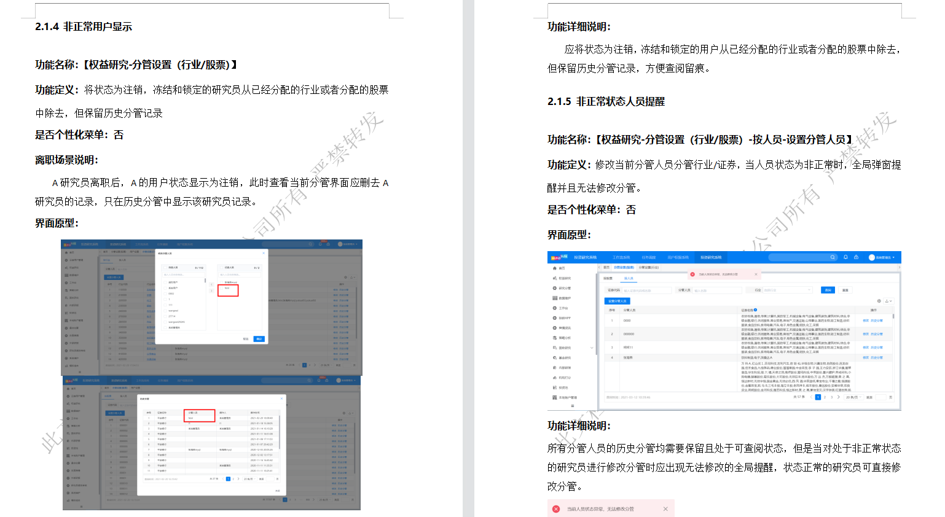The image size is (945, 517).
Task: Click 重置 button in 2.1.5 prototype
Action: (x=845, y=290)
